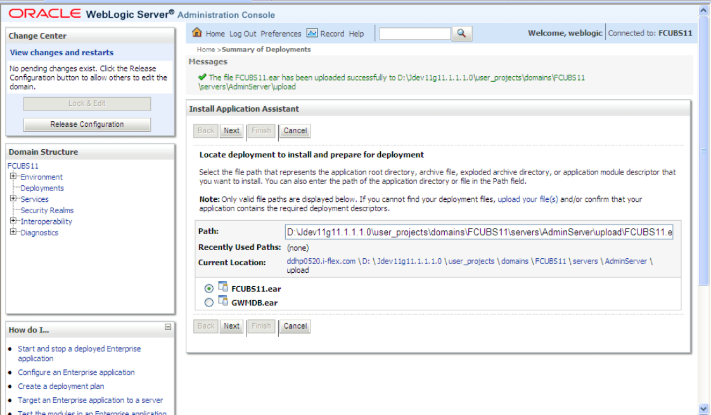Open Deployments in the Domain Structure tree
Screen dimensions: 711x415
tap(42, 188)
